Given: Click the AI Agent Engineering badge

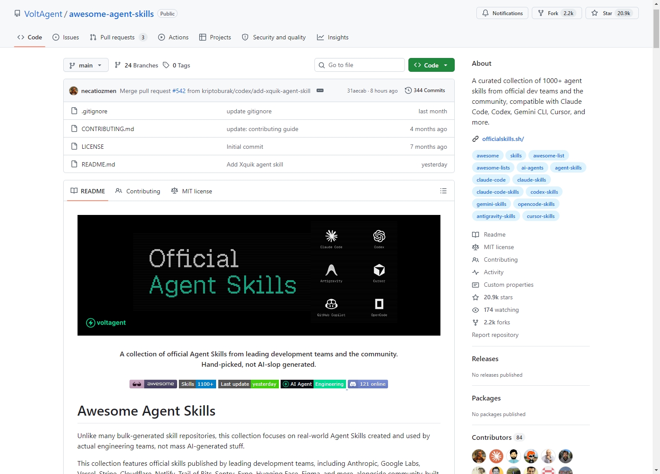Looking at the screenshot, I should coord(313,384).
